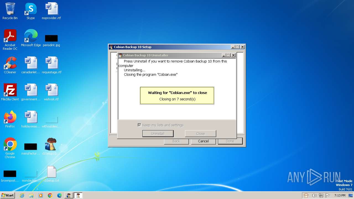Screen dimensions: 354x199
Task: Click Done in Cobian Setup window
Action: pos(230,141)
